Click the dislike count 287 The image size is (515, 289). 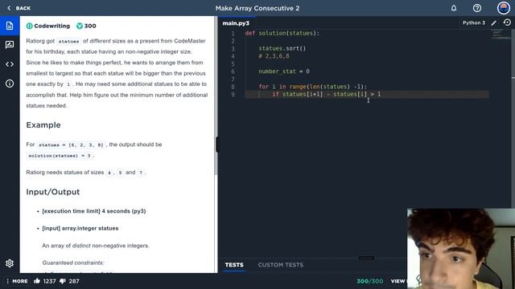[74, 281]
